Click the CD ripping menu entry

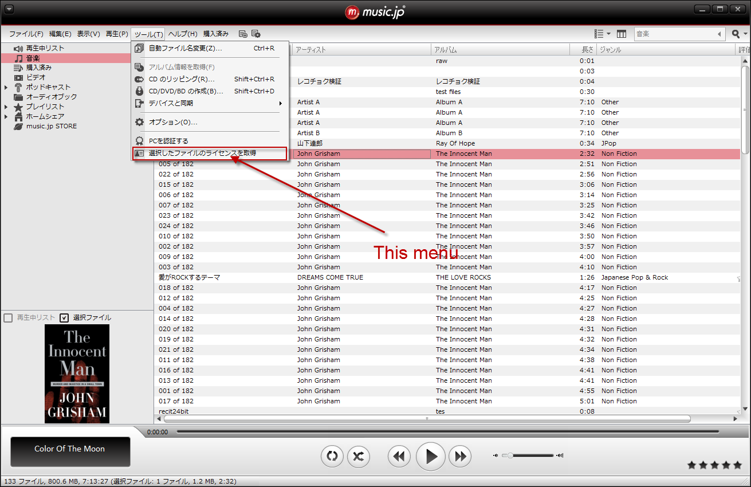(x=182, y=79)
